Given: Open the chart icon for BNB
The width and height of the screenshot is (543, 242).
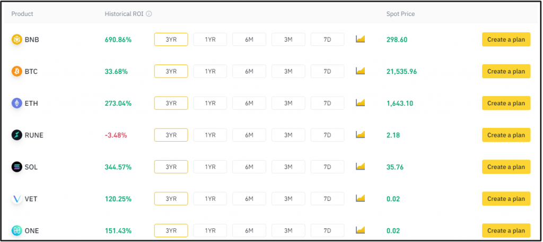Looking at the screenshot, I should (x=361, y=39).
